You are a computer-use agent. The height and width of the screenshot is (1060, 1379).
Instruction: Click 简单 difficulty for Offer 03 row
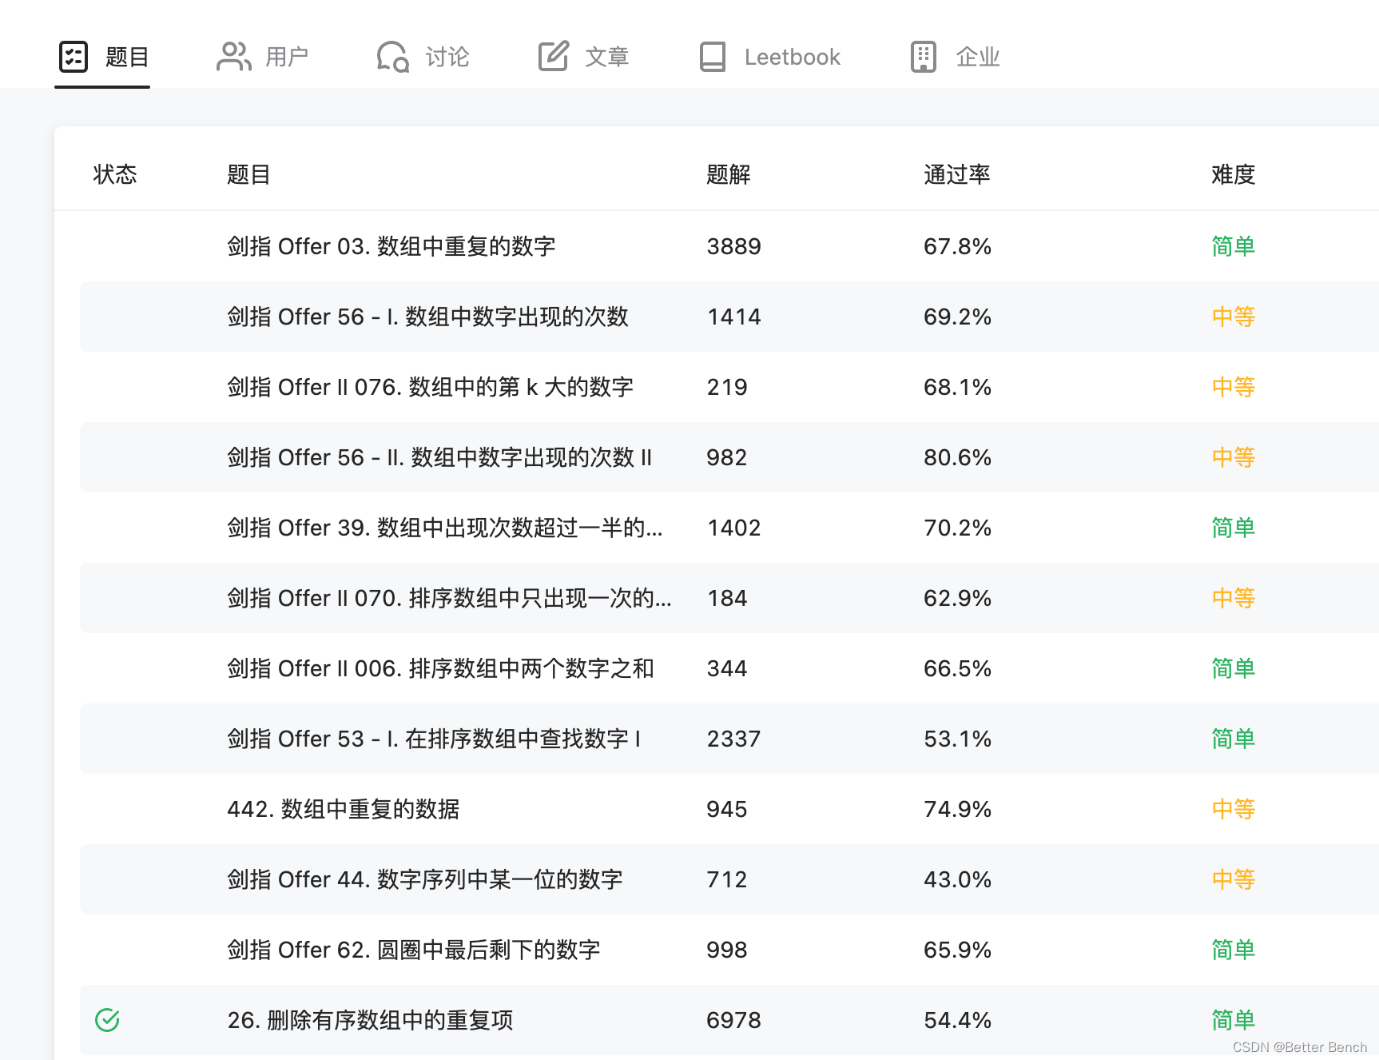pos(1234,246)
